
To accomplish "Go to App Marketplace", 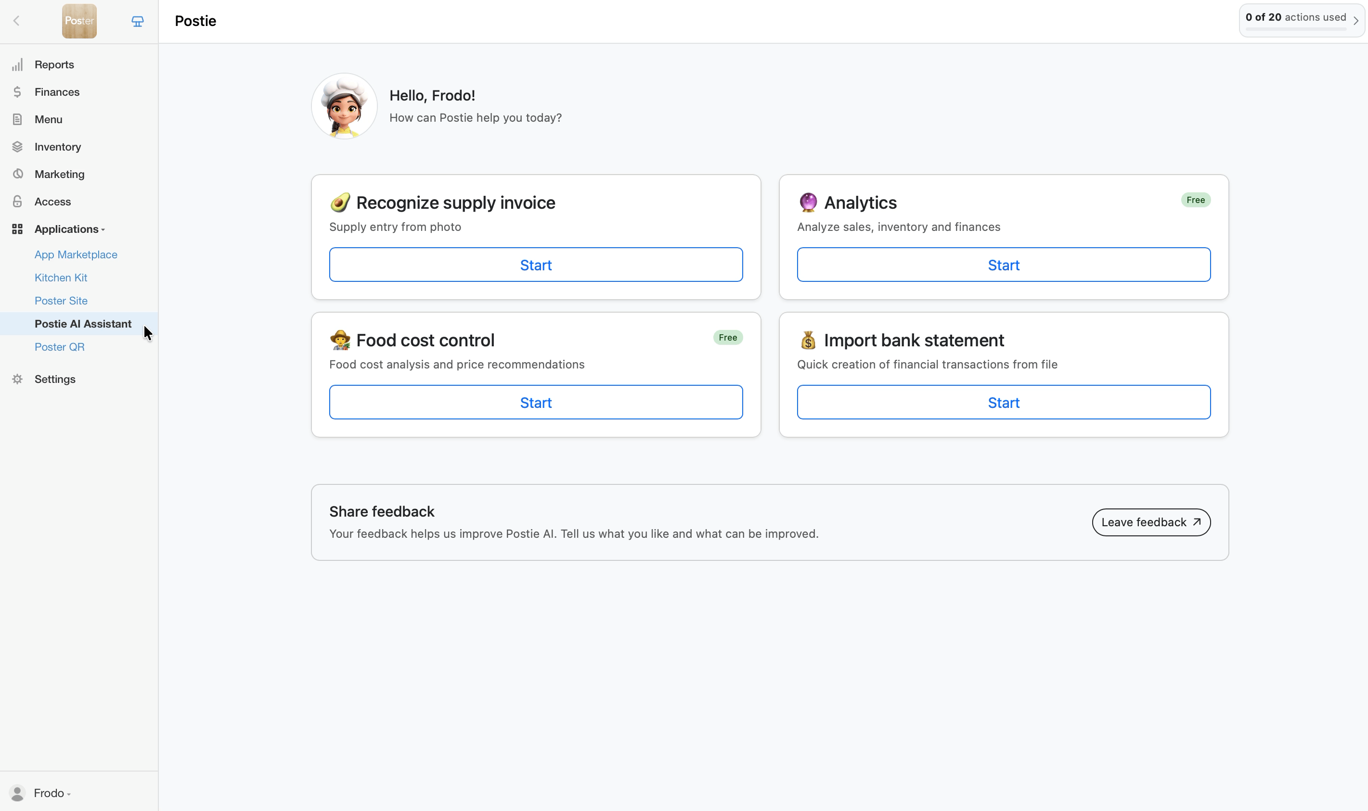I will [76, 254].
